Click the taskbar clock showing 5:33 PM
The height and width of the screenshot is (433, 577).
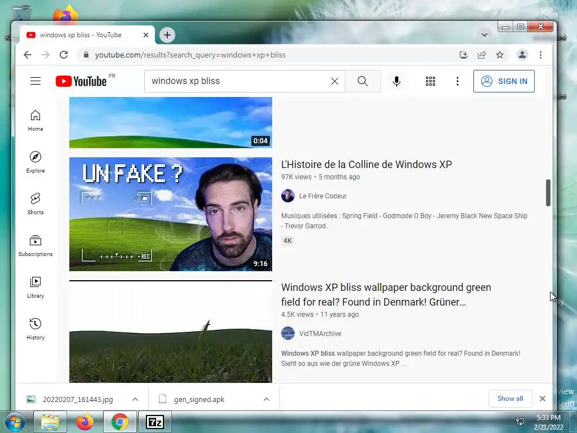(548, 422)
